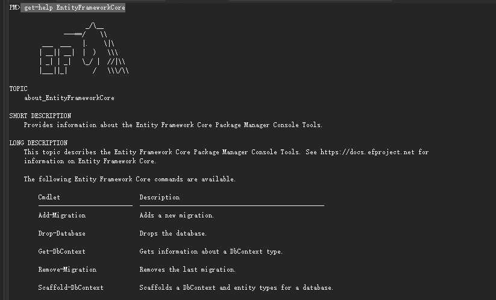The height and width of the screenshot is (300, 496).
Task: Click the Drop-Database cmdlet name
Action: pyautogui.click(x=61, y=233)
